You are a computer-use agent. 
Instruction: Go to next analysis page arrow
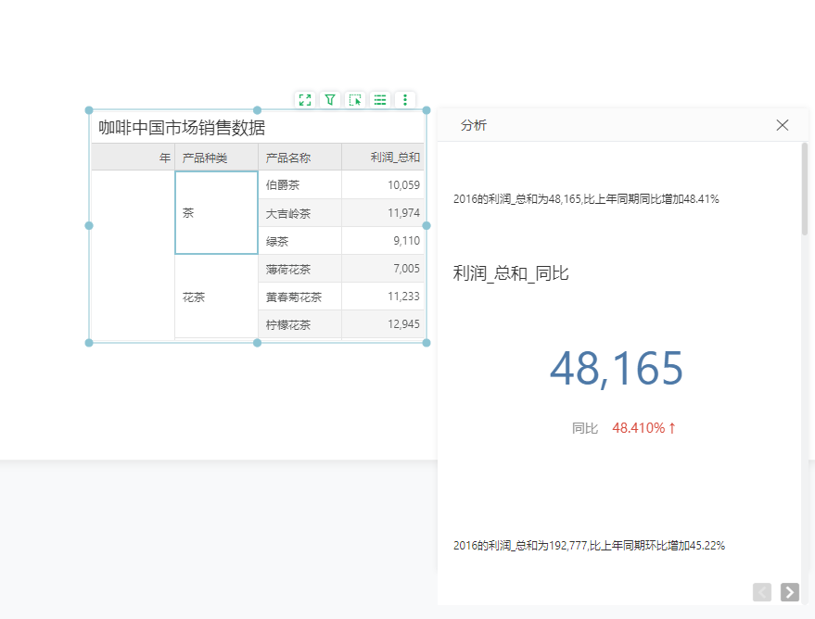pyautogui.click(x=790, y=592)
